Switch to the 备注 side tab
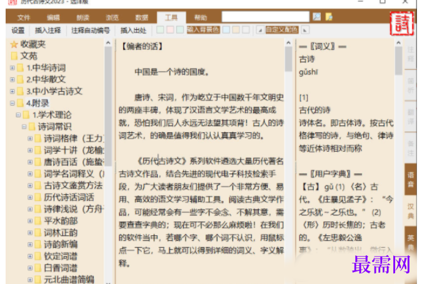Screen dimensions: 422x284 [x=411, y=147]
